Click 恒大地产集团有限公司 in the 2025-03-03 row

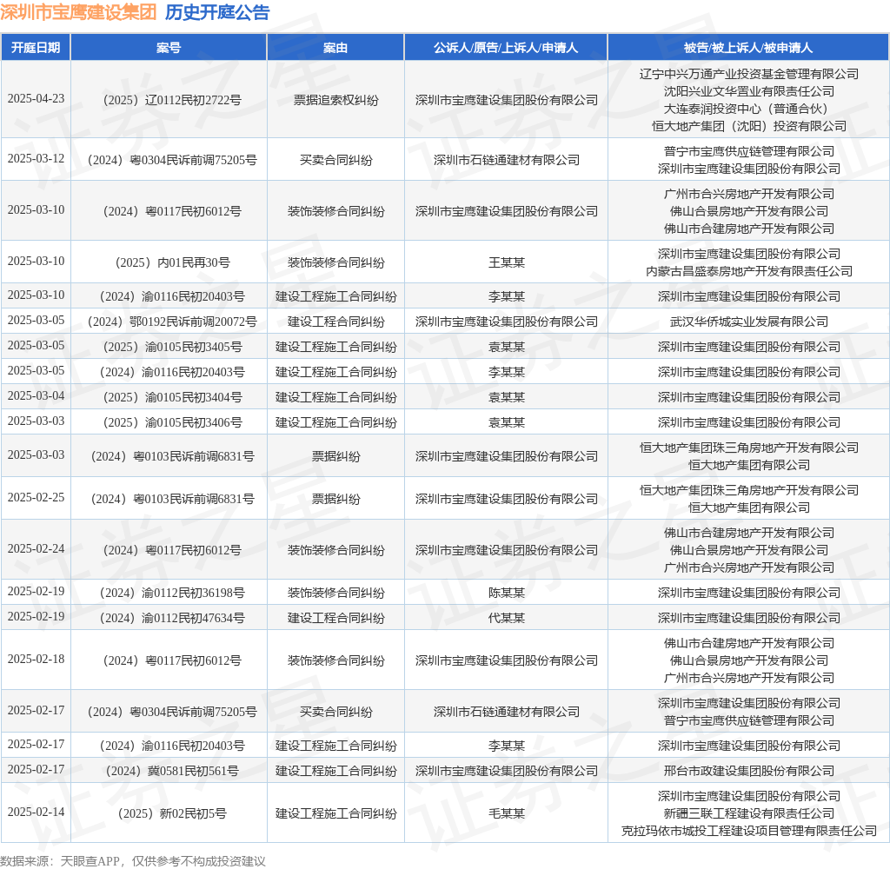(x=748, y=465)
